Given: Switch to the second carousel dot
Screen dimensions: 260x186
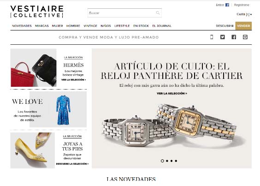Looking at the screenshot, I should (x=167, y=161).
